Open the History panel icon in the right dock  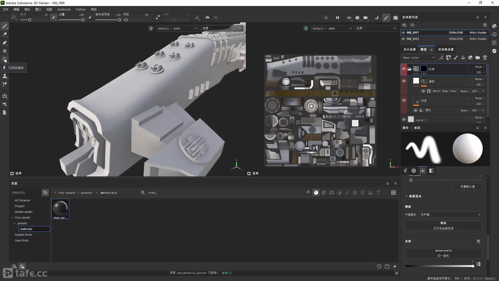click(494, 34)
